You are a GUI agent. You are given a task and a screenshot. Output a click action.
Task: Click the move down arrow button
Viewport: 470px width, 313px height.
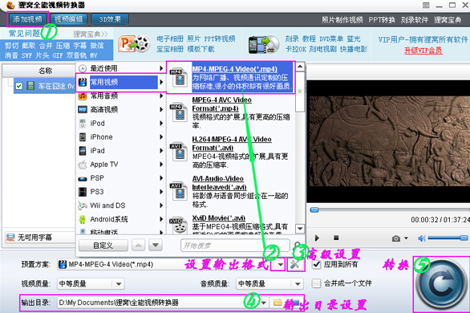[156, 246]
